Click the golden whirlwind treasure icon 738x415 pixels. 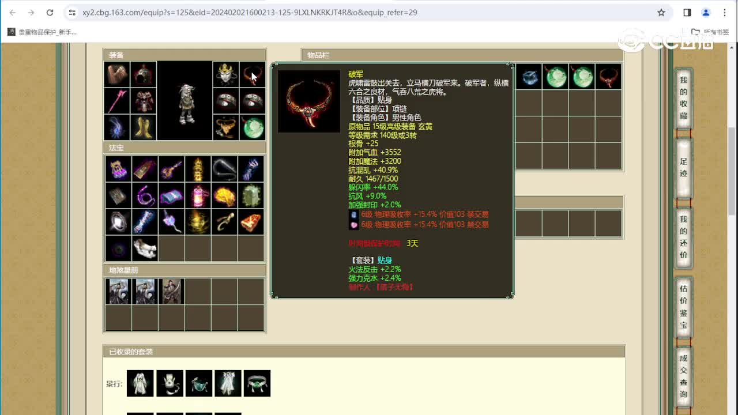coord(198,222)
